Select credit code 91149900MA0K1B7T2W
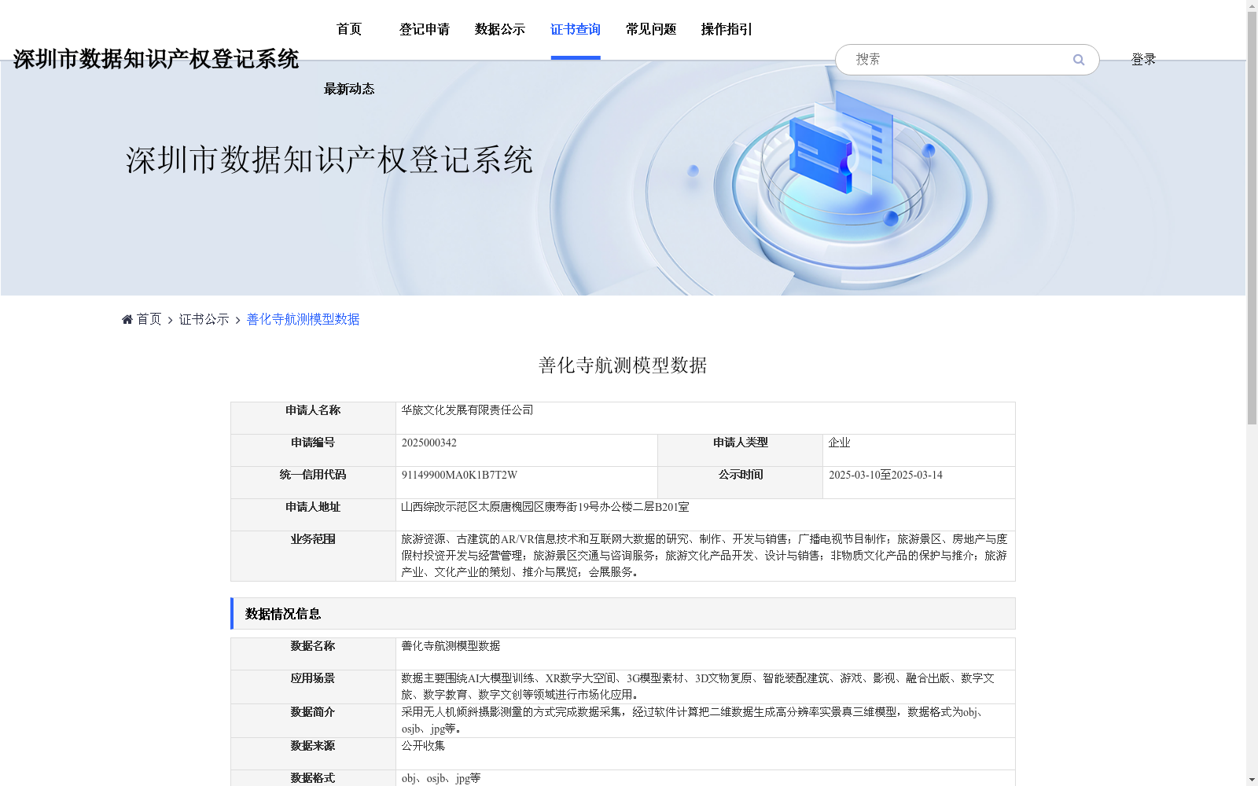 459,475
